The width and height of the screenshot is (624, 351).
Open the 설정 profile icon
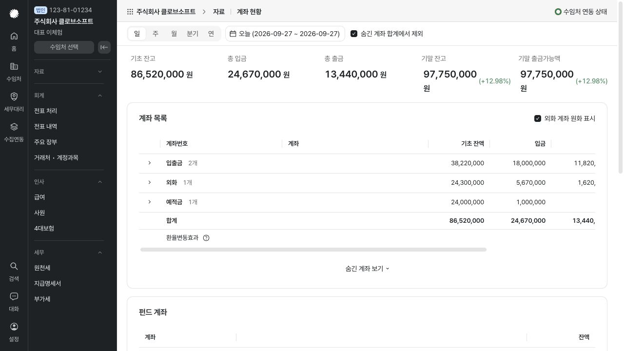coord(14,327)
